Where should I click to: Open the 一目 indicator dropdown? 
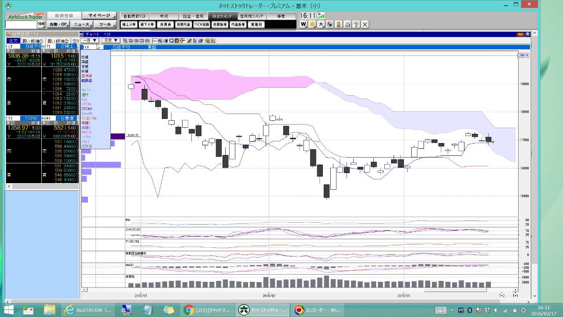point(89,41)
